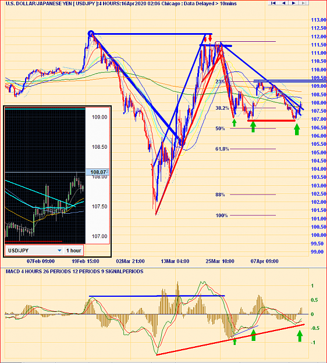Click the 07Apr 09:00 date label

coord(265,261)
